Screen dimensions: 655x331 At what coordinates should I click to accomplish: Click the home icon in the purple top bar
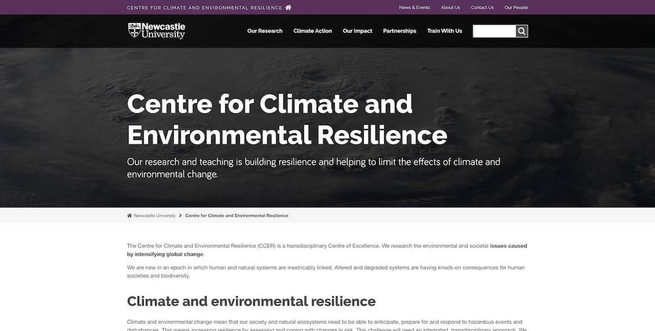[288, 8]
